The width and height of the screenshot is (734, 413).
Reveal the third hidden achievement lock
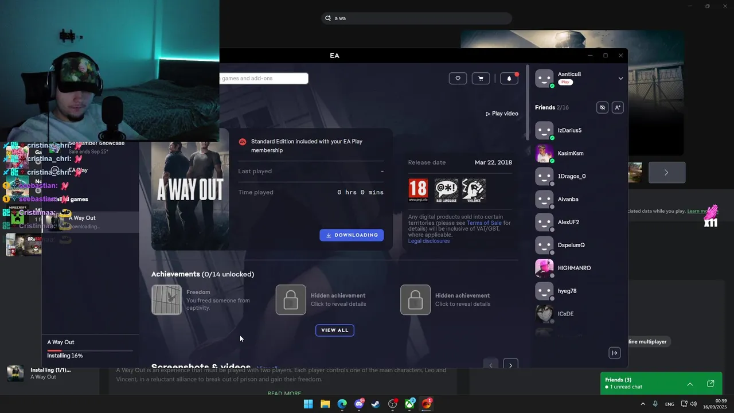[415, 300]
